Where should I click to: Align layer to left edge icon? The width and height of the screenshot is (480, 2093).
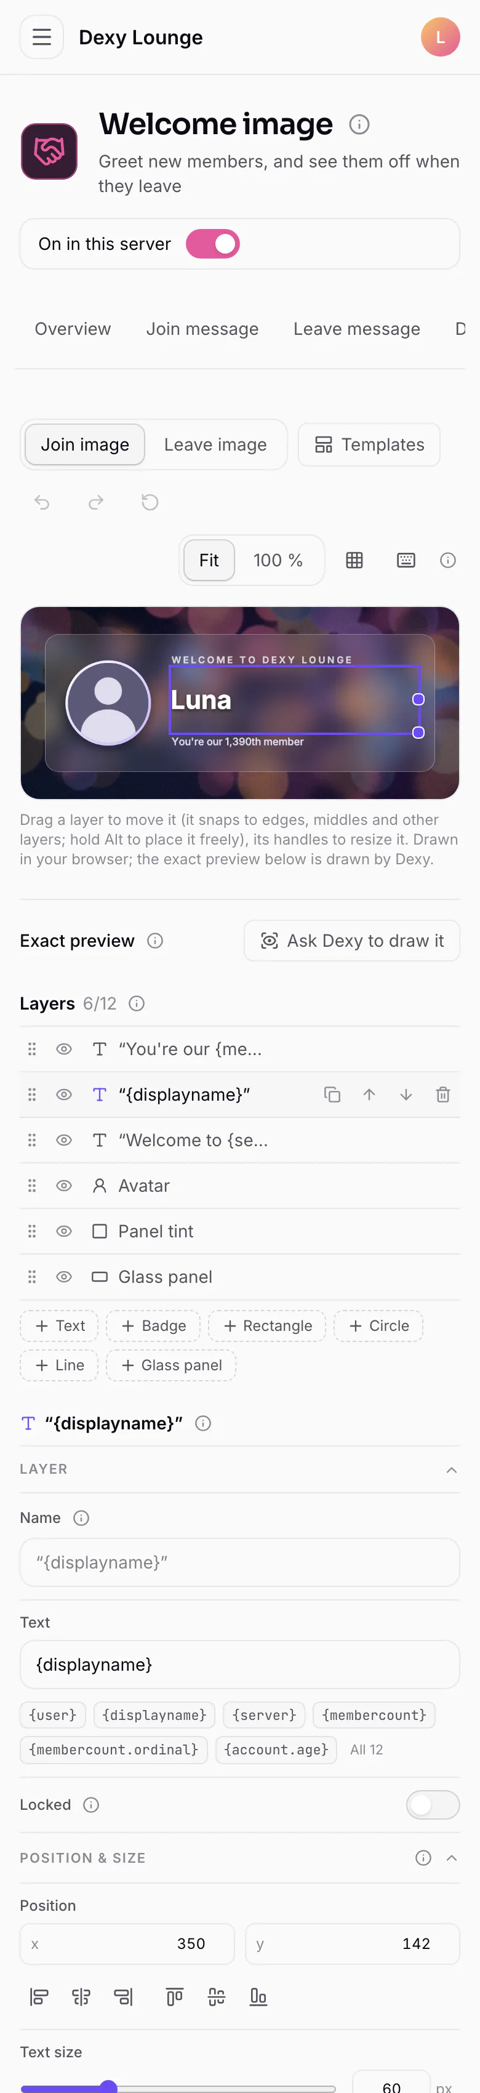point(39,1997)
